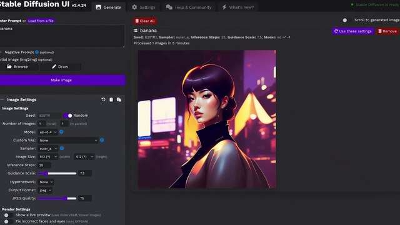Click the info icon next to Sampler dropdown
The height and width of the screenshot is (225, 400).
click(62, 148)
